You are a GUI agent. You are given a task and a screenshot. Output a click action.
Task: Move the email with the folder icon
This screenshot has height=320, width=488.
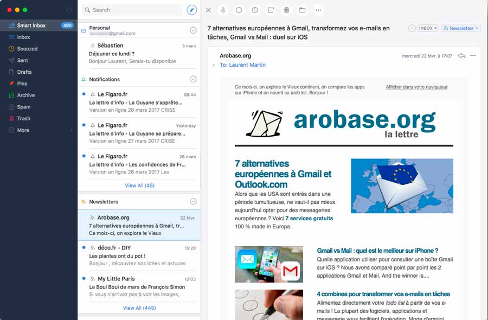[x=302, y=10]
